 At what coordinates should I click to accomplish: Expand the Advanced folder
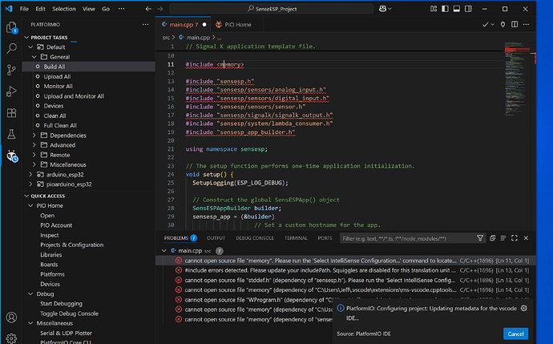34,145
